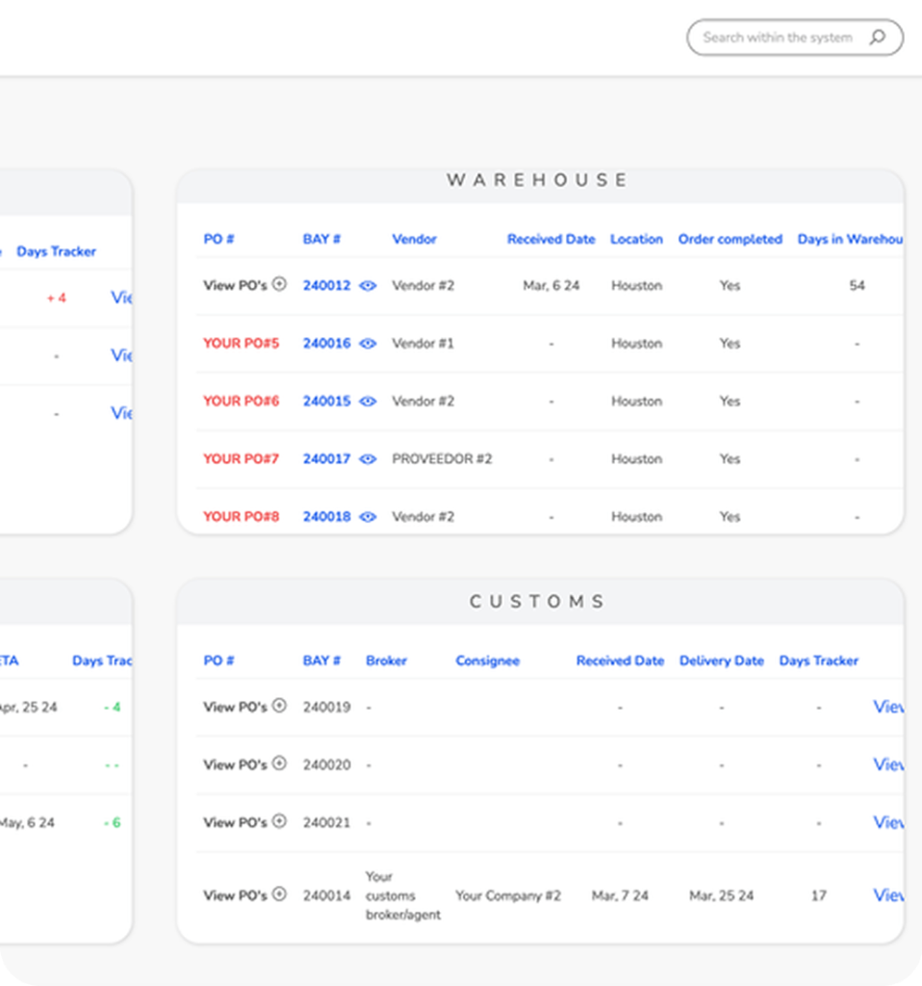Select Customs BAY number 240014
This screenshot has width=922, height=986.
pyautogui.click(x=327, y=895)
